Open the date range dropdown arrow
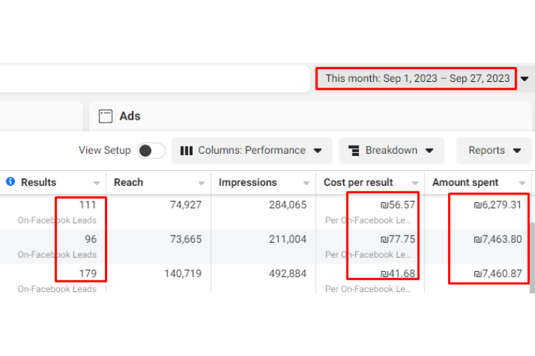Image resolution: width=535 pixels, height=356 pixels. pyautogui.click(x=524, y=79)
